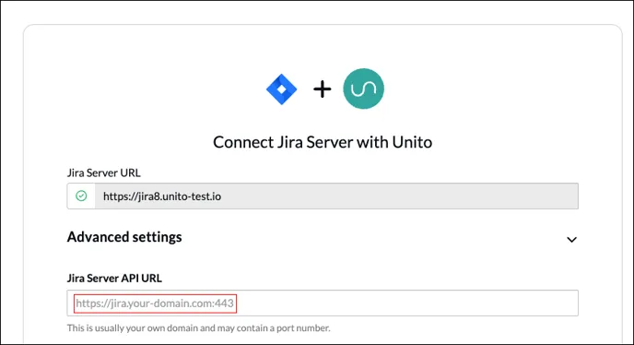
Task: Click the teal Unito logo
Action: (363, 89)
